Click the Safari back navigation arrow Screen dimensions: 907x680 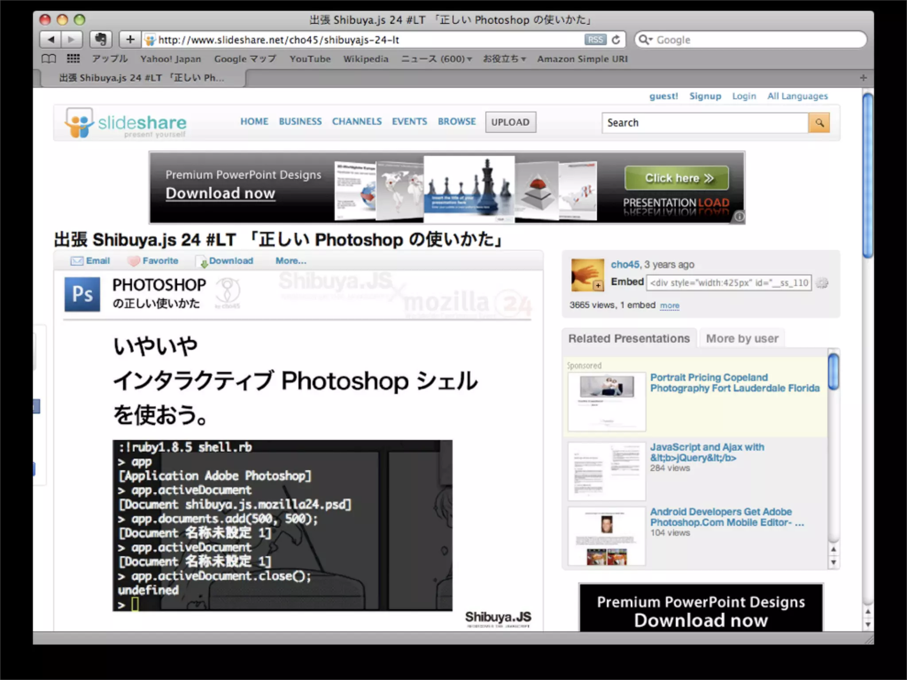tap(51, 40)
